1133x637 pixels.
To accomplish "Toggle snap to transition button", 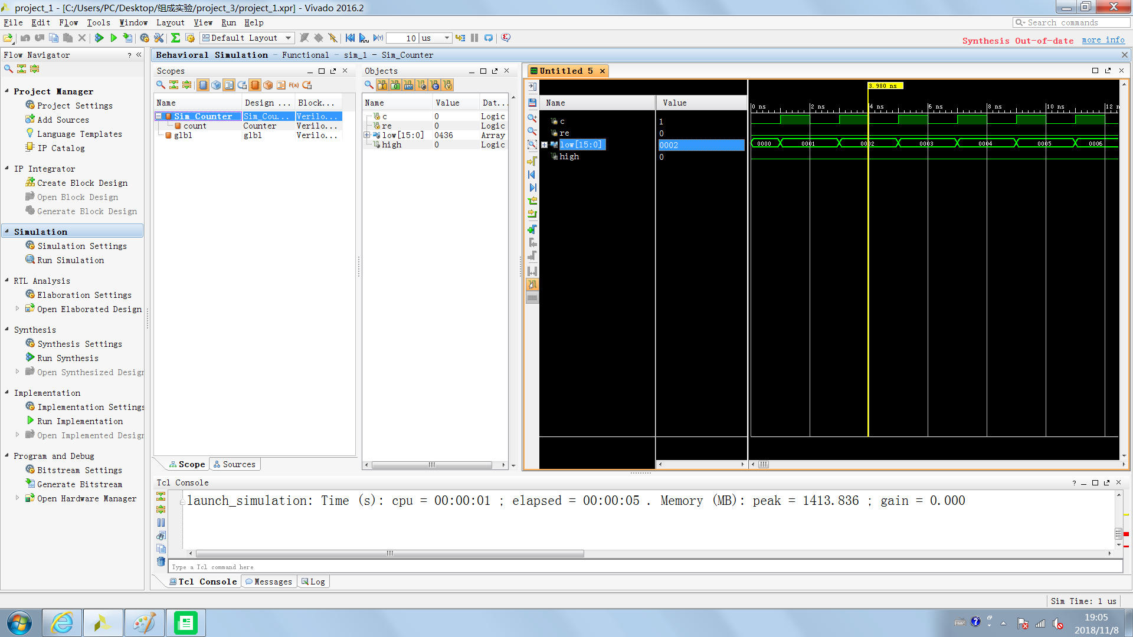I will [x=532, y=284].
